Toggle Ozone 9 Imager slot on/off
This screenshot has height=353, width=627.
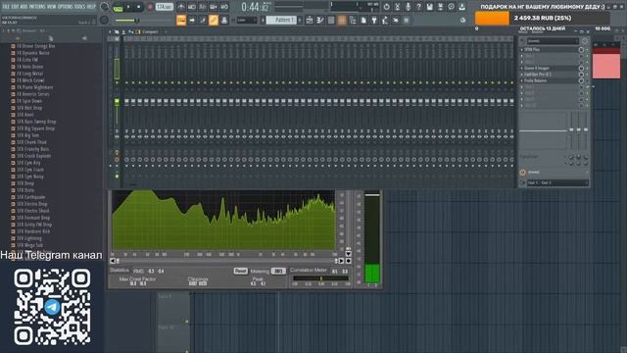point(581,68)
